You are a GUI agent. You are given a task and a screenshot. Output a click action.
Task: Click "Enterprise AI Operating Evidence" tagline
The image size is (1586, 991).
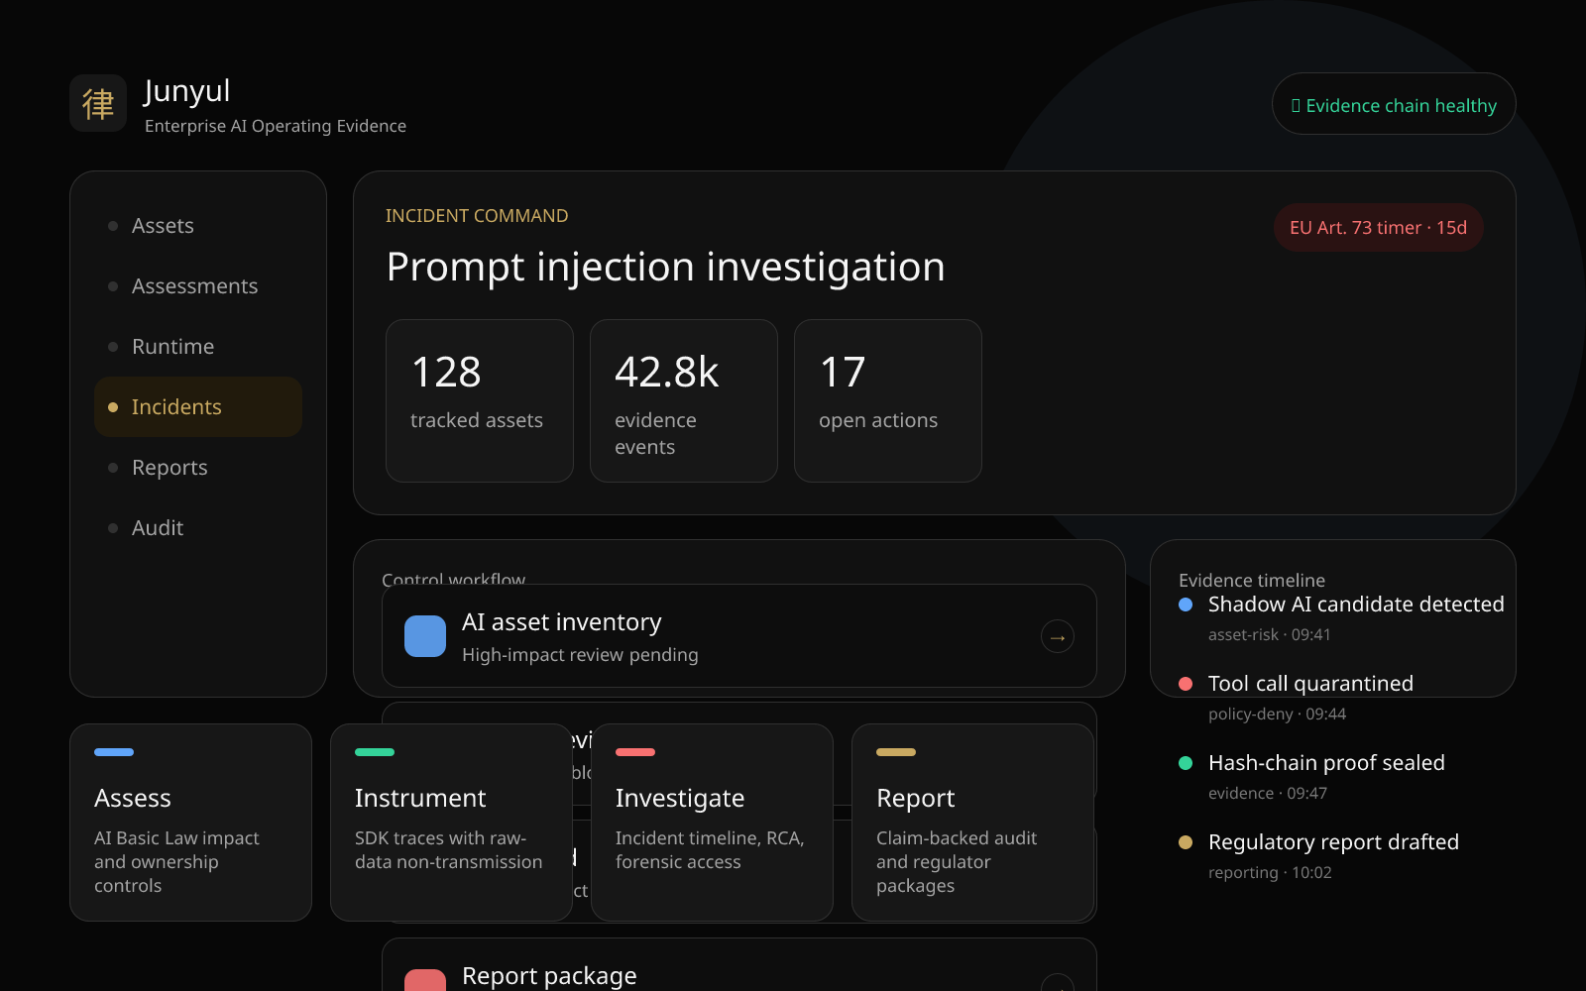[x=276, y=126]
